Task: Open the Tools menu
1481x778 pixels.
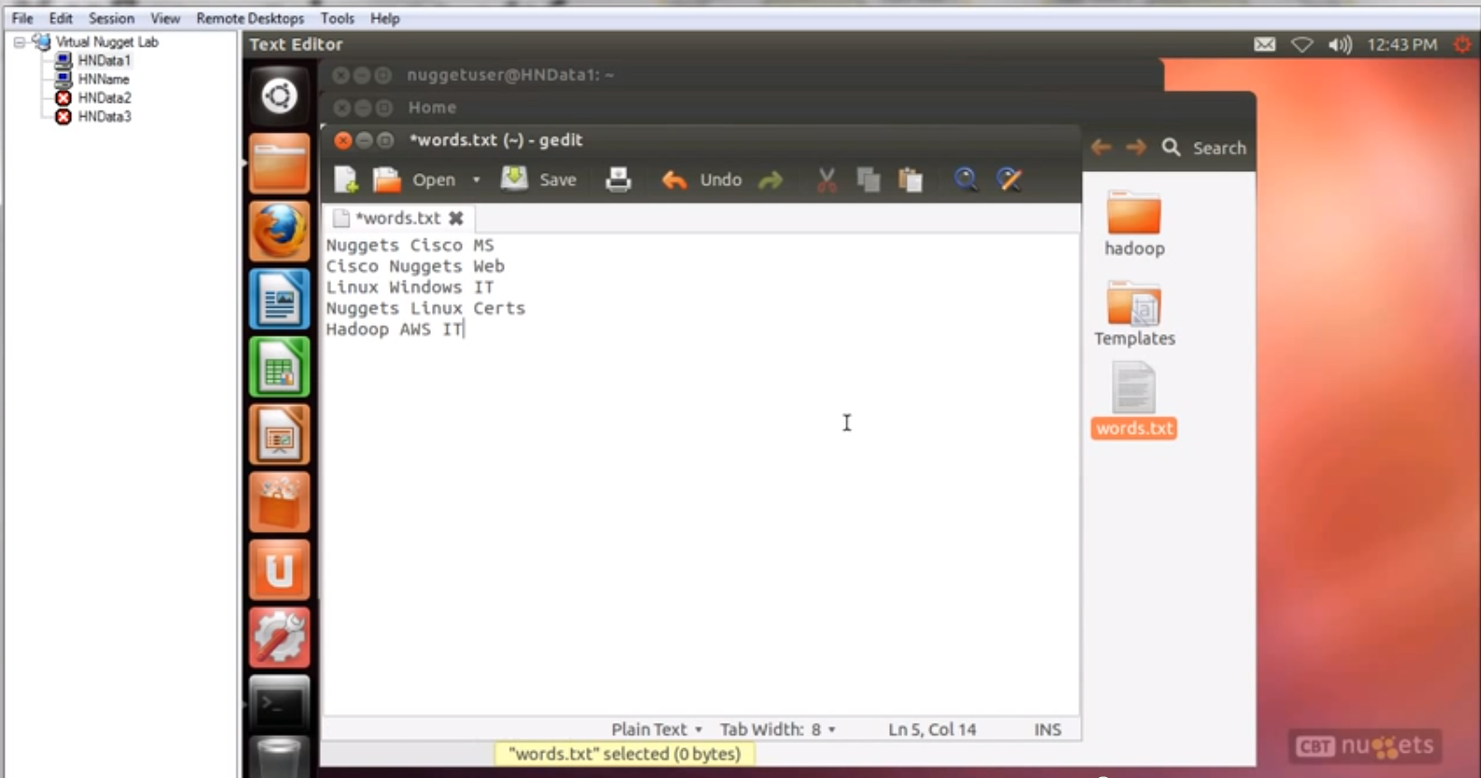Action: [338, 18]
